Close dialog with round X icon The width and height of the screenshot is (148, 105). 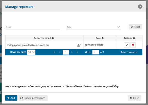(140, 7)
